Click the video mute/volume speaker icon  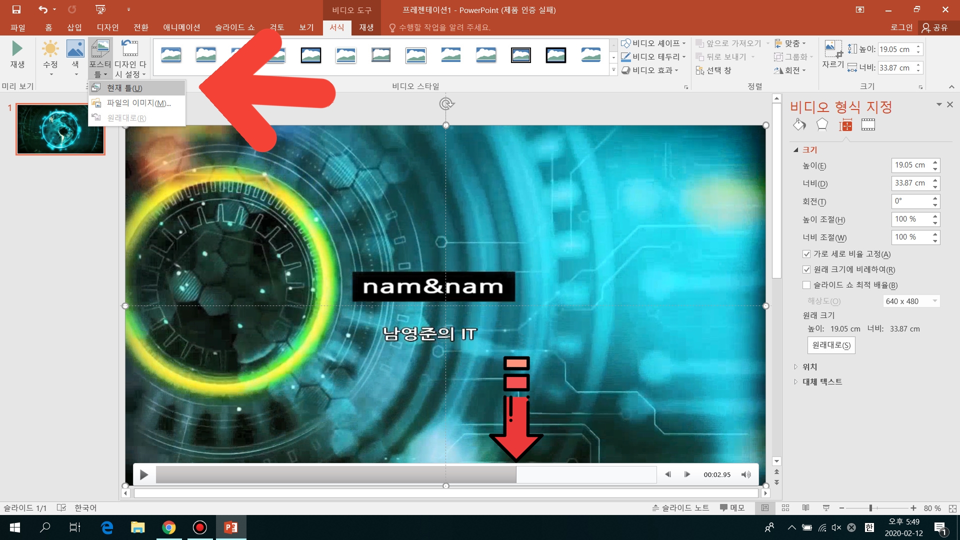[x=745, y=474]
